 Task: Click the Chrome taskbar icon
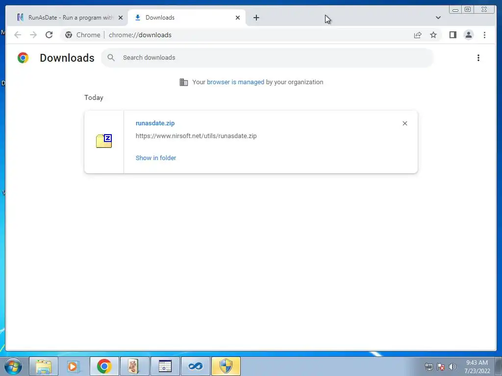[x=104, y=366]
